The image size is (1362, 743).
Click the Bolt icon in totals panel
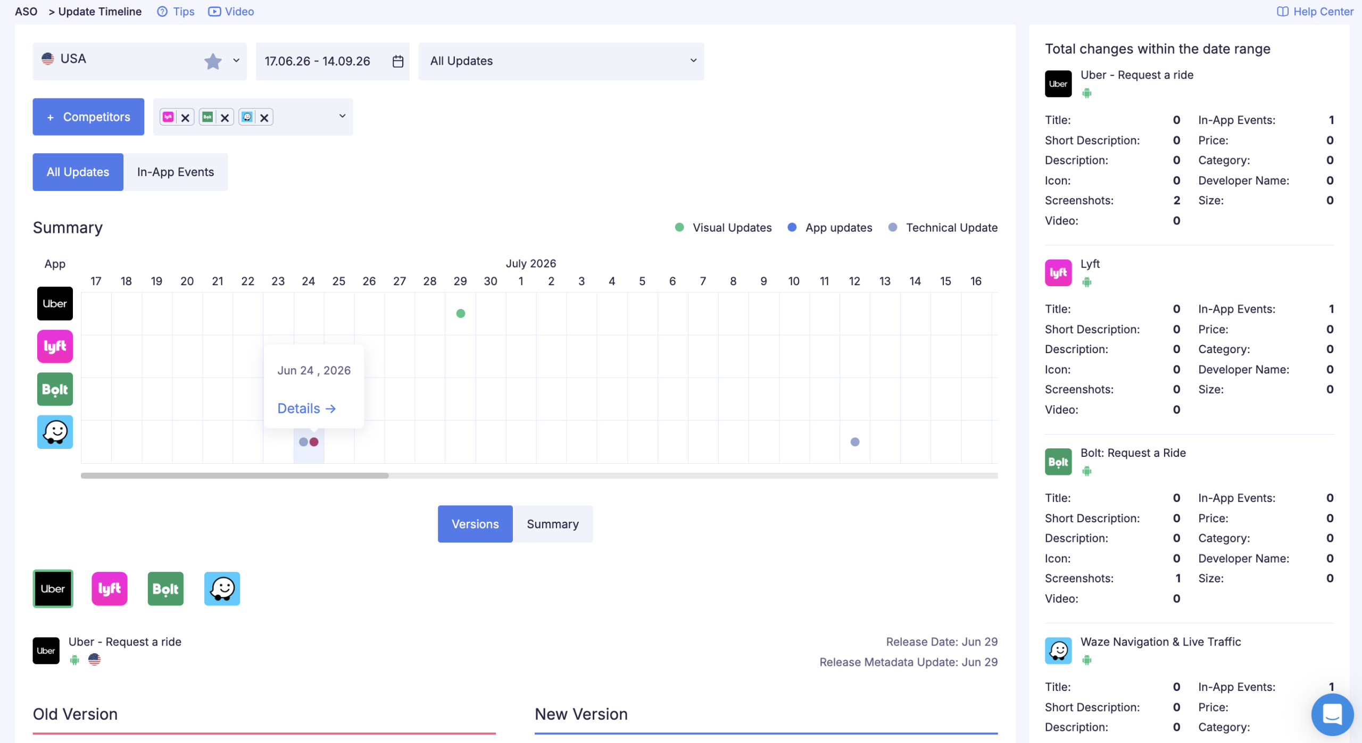pyautogui.click(x=1058, y=462)
